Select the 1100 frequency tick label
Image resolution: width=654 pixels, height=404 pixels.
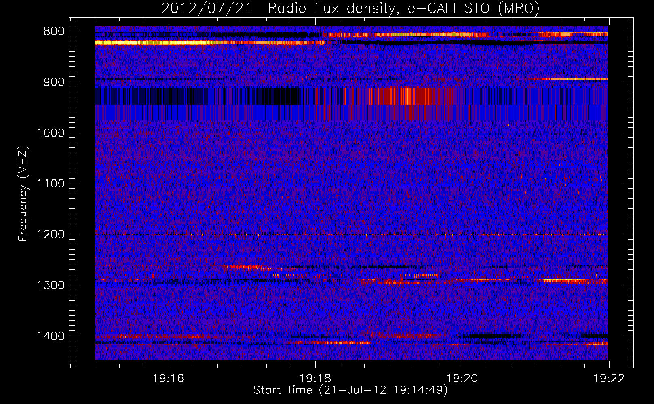51,184
